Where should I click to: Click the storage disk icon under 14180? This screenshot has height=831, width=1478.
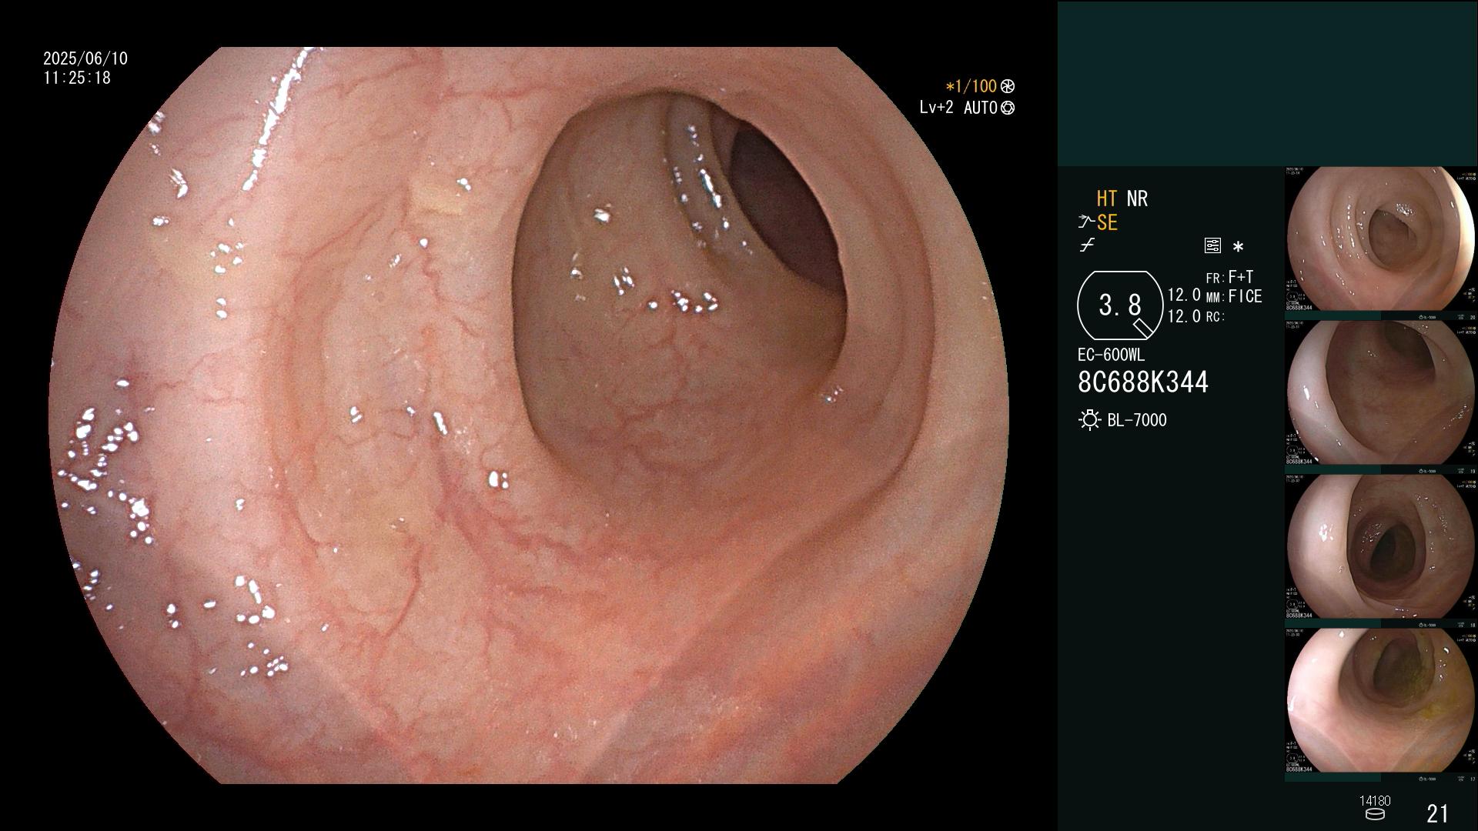point(1375,814)
